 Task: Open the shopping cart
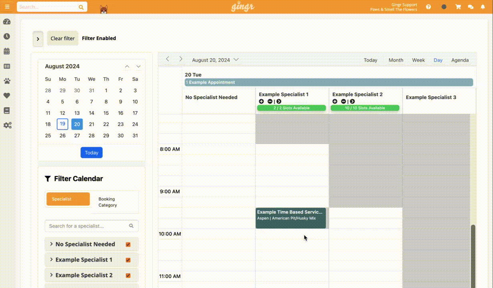[x=458, y=7]
